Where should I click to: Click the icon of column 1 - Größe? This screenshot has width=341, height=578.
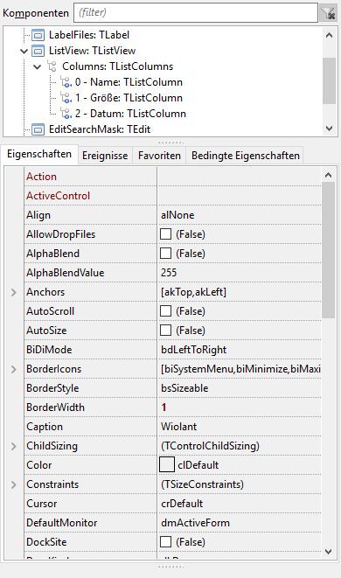click(x=66, y=98)
